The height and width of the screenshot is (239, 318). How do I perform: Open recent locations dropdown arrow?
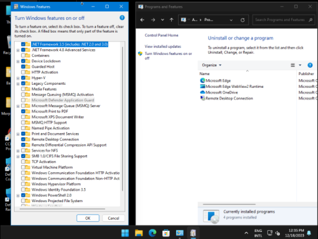[162, 20]
